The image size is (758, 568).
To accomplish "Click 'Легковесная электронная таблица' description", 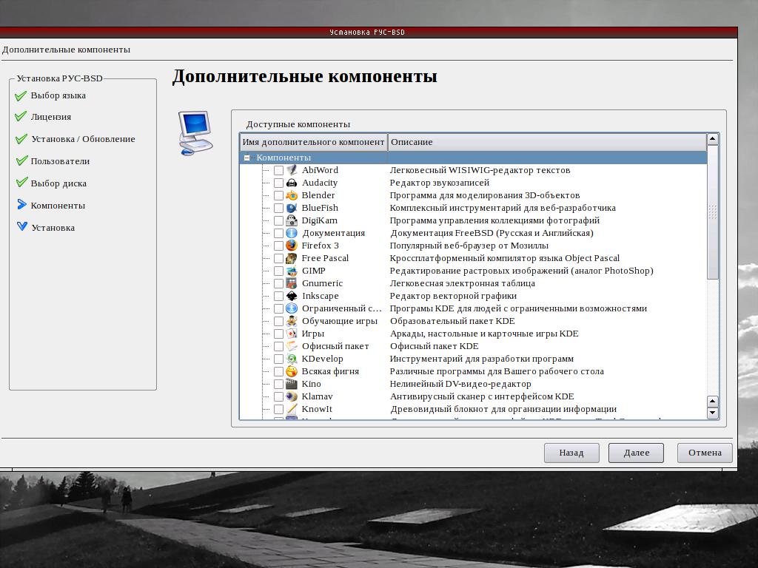I will coord(462,283).
